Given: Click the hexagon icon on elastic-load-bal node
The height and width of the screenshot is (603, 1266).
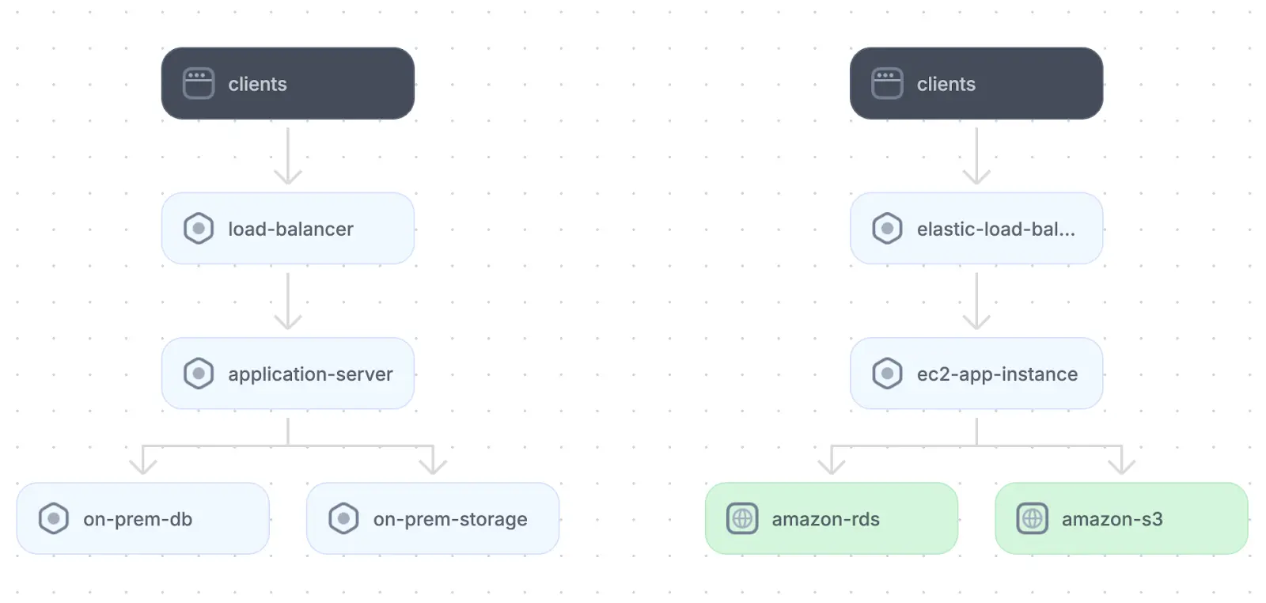Looking at the screenshot, I should (887, 229).
